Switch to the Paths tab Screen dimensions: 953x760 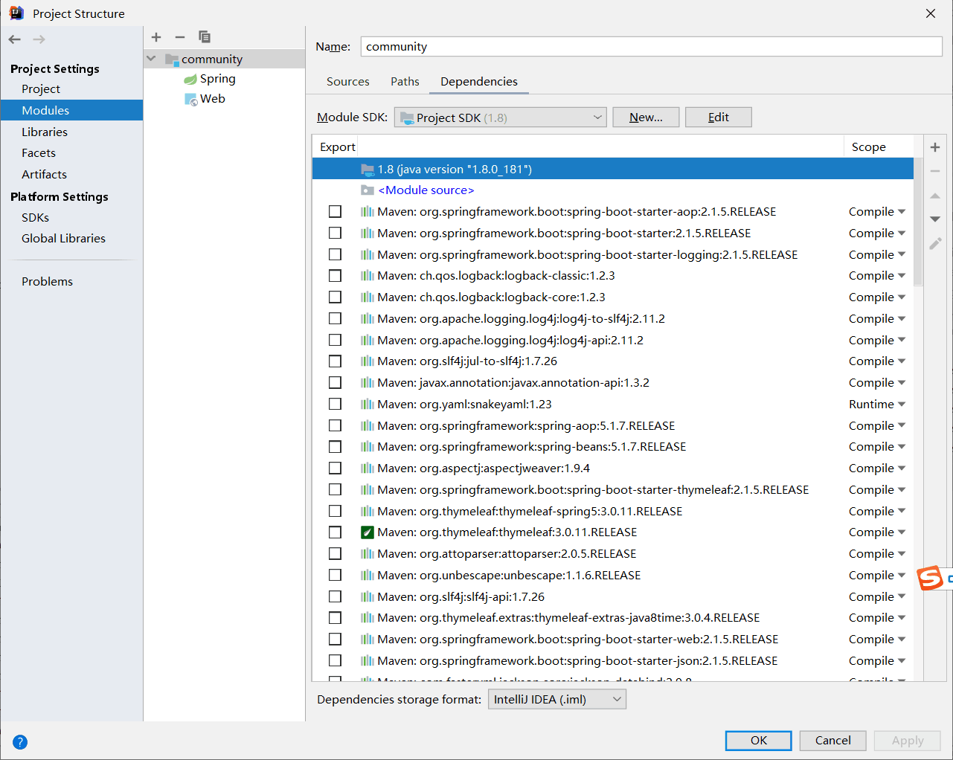(405, 82)
